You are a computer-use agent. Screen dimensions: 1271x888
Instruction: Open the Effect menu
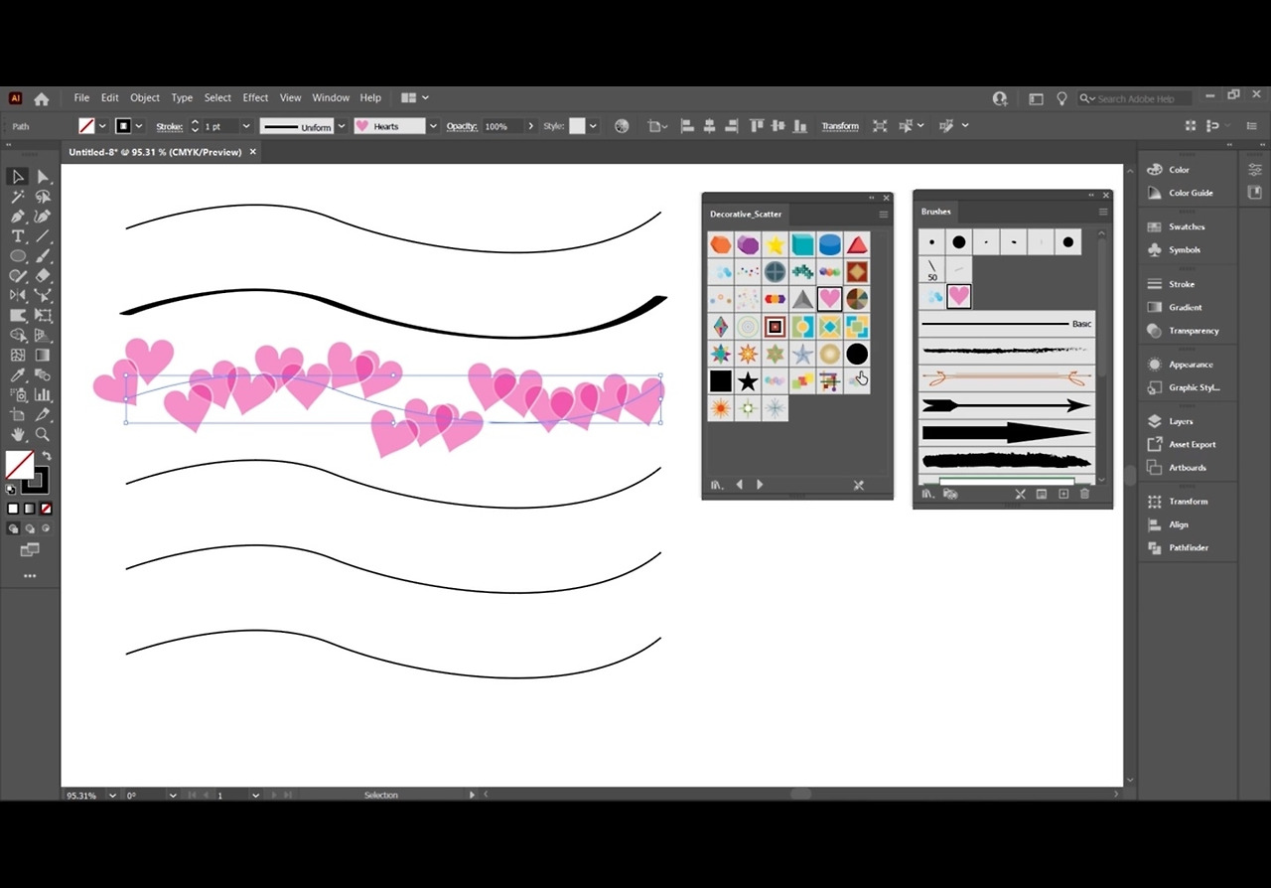[x=255, y=97]
